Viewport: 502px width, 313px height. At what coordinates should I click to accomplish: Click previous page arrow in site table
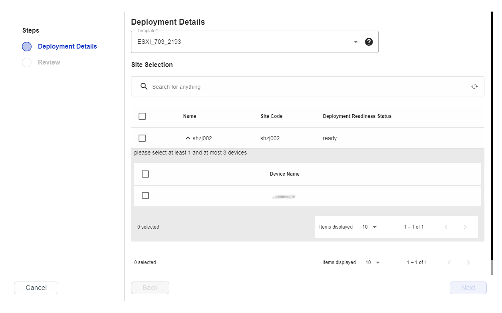(x=449, y=262)
